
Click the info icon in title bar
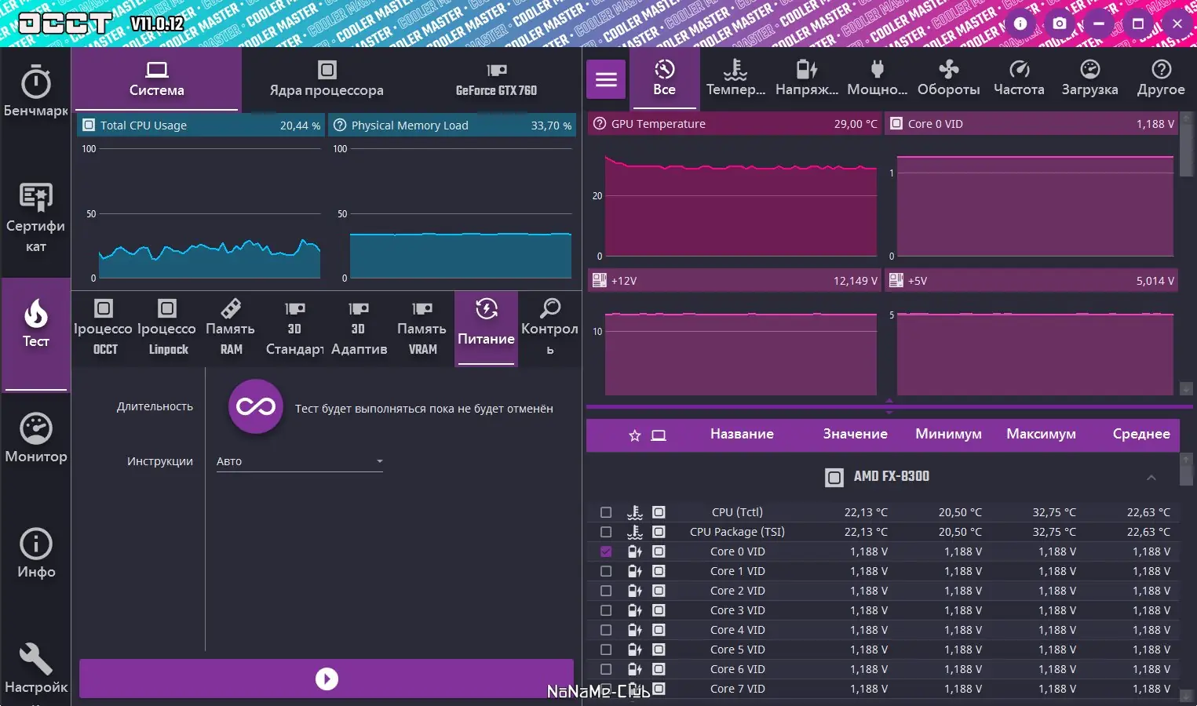pos(1020,24)
